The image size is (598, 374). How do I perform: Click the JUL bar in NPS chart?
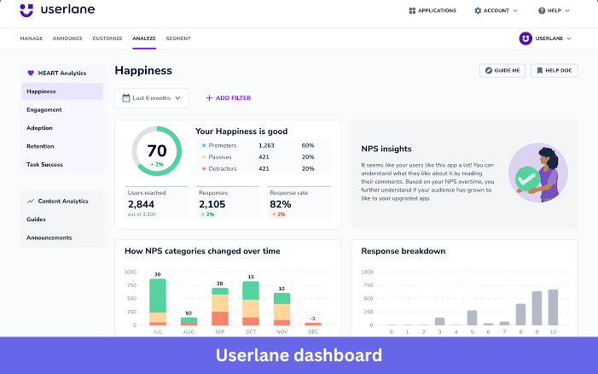(x=158, y=302)
